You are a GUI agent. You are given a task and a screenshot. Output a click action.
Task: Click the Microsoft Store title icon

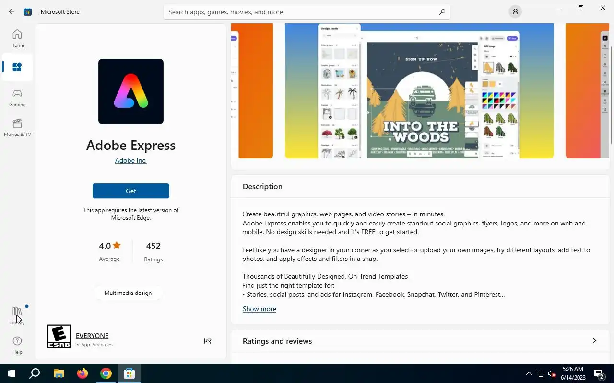28,11
